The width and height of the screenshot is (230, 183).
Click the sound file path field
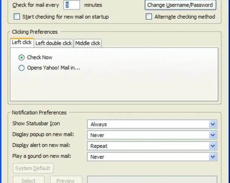tap(152, 180)
